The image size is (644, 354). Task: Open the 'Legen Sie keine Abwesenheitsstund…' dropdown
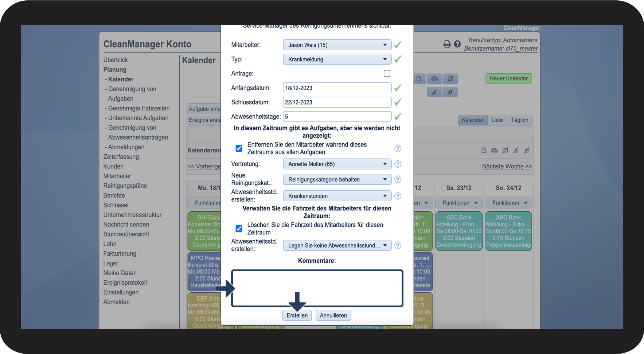(x=337, y=245)
